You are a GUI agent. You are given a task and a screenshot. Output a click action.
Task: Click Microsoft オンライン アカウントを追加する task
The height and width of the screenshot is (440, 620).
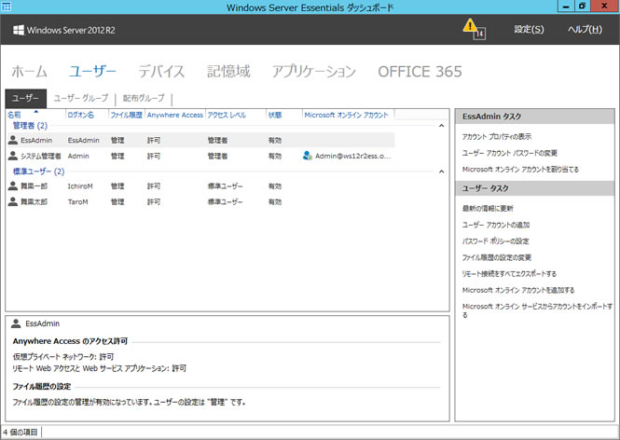tap(518, 290)
